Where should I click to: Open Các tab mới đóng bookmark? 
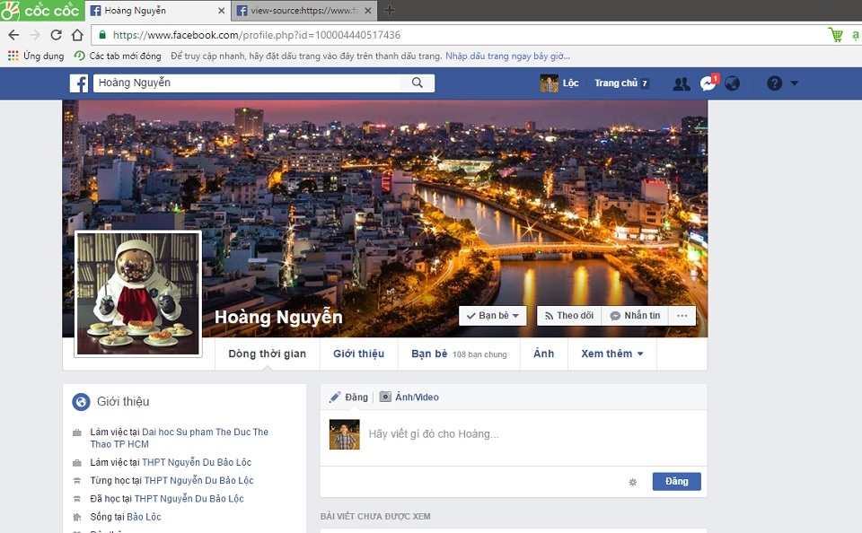(118, 56)
